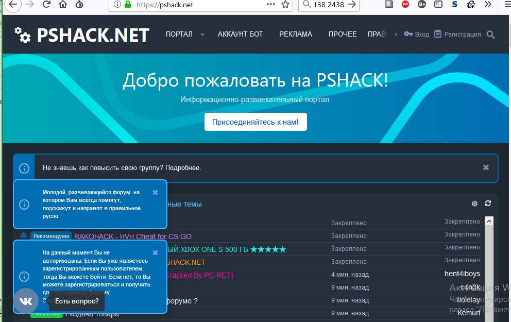Open page actions three-dot menu
This screenshot has height=322, width=511.
(270, 5)
